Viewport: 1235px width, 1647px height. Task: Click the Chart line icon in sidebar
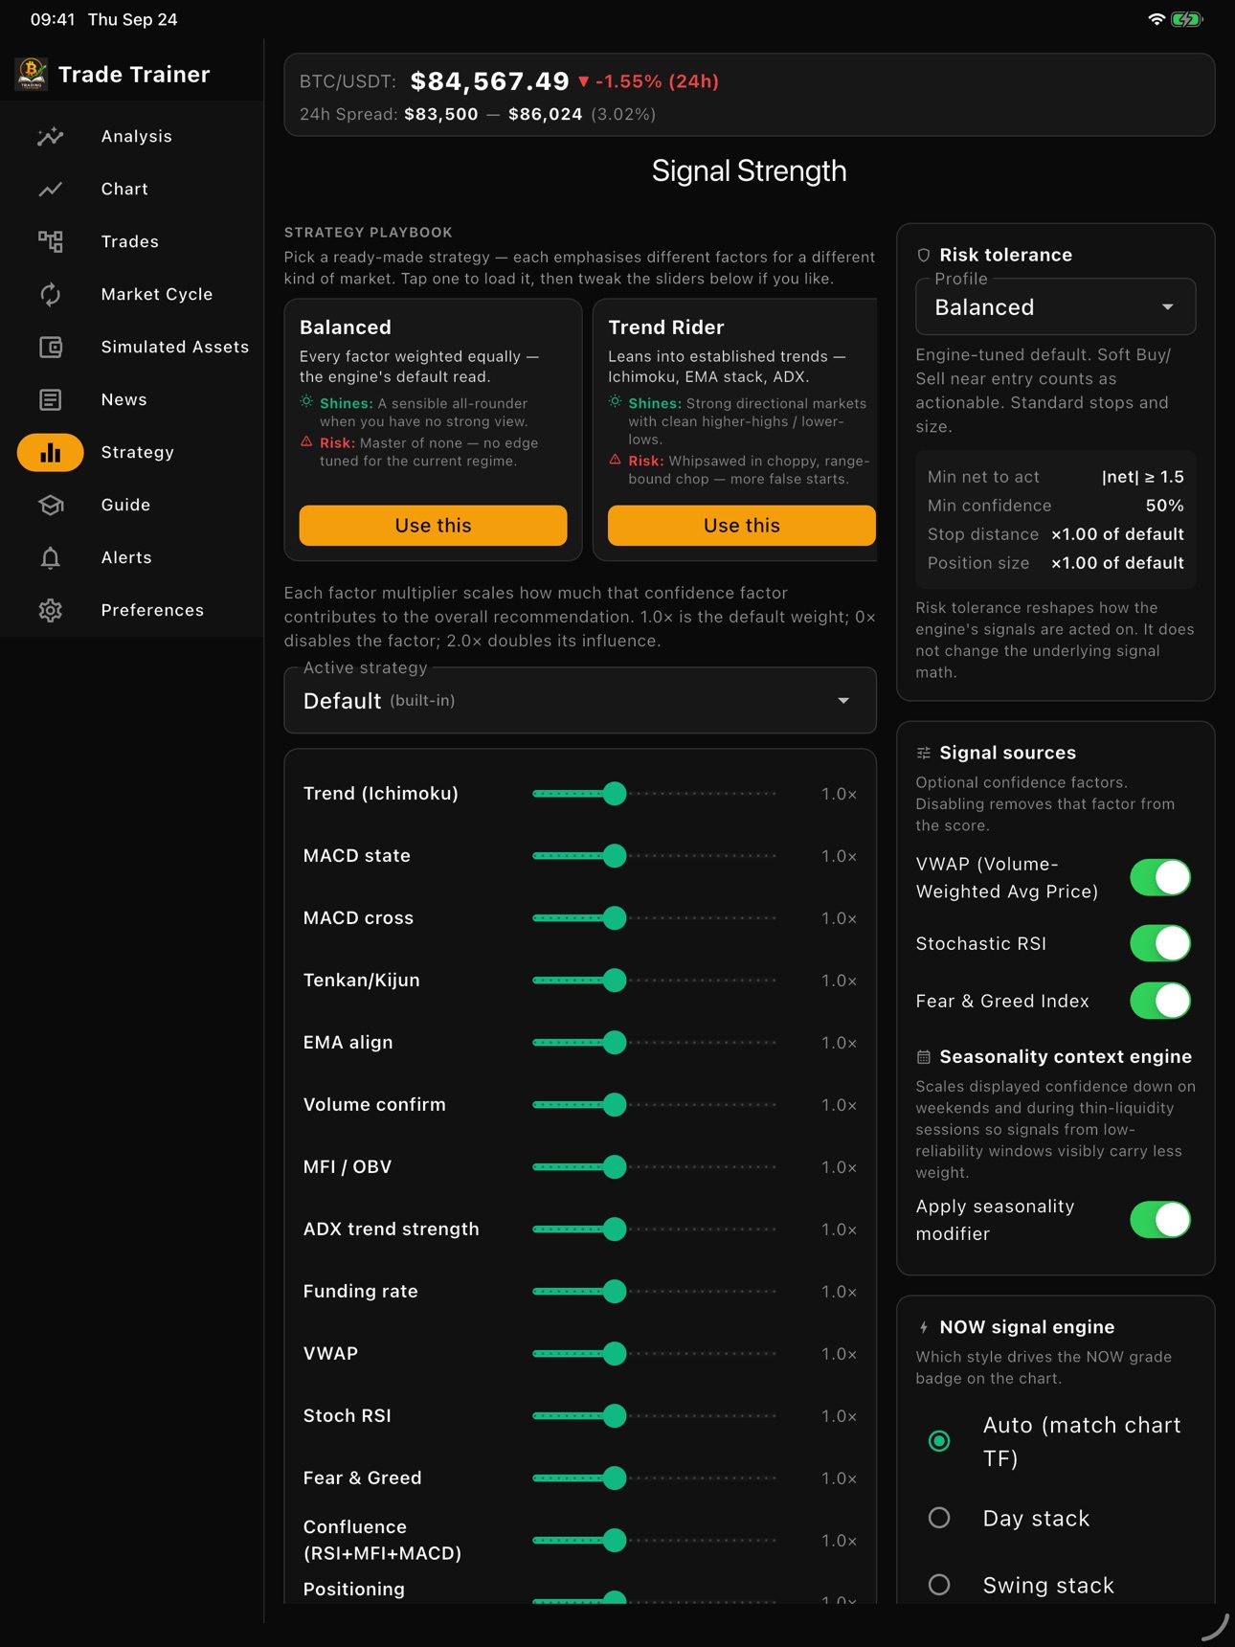tap(51, 190)
